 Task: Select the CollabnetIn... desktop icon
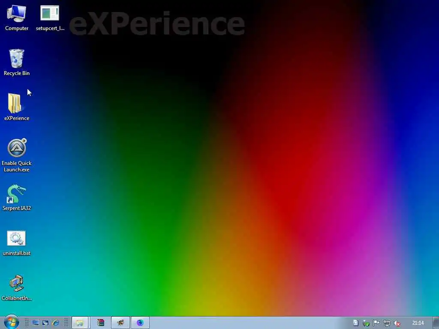[17, 287]
